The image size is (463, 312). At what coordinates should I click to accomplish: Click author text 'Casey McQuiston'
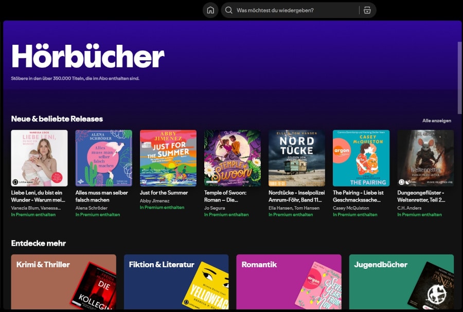(x=351, y=208)
